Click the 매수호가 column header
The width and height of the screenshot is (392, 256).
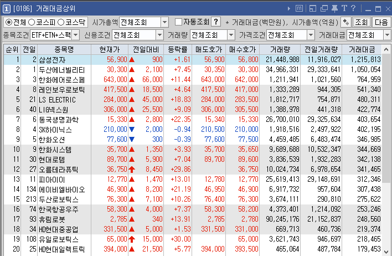tap(243, 49)
